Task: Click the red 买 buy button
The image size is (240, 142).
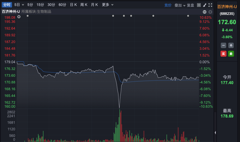Action: 223,54
